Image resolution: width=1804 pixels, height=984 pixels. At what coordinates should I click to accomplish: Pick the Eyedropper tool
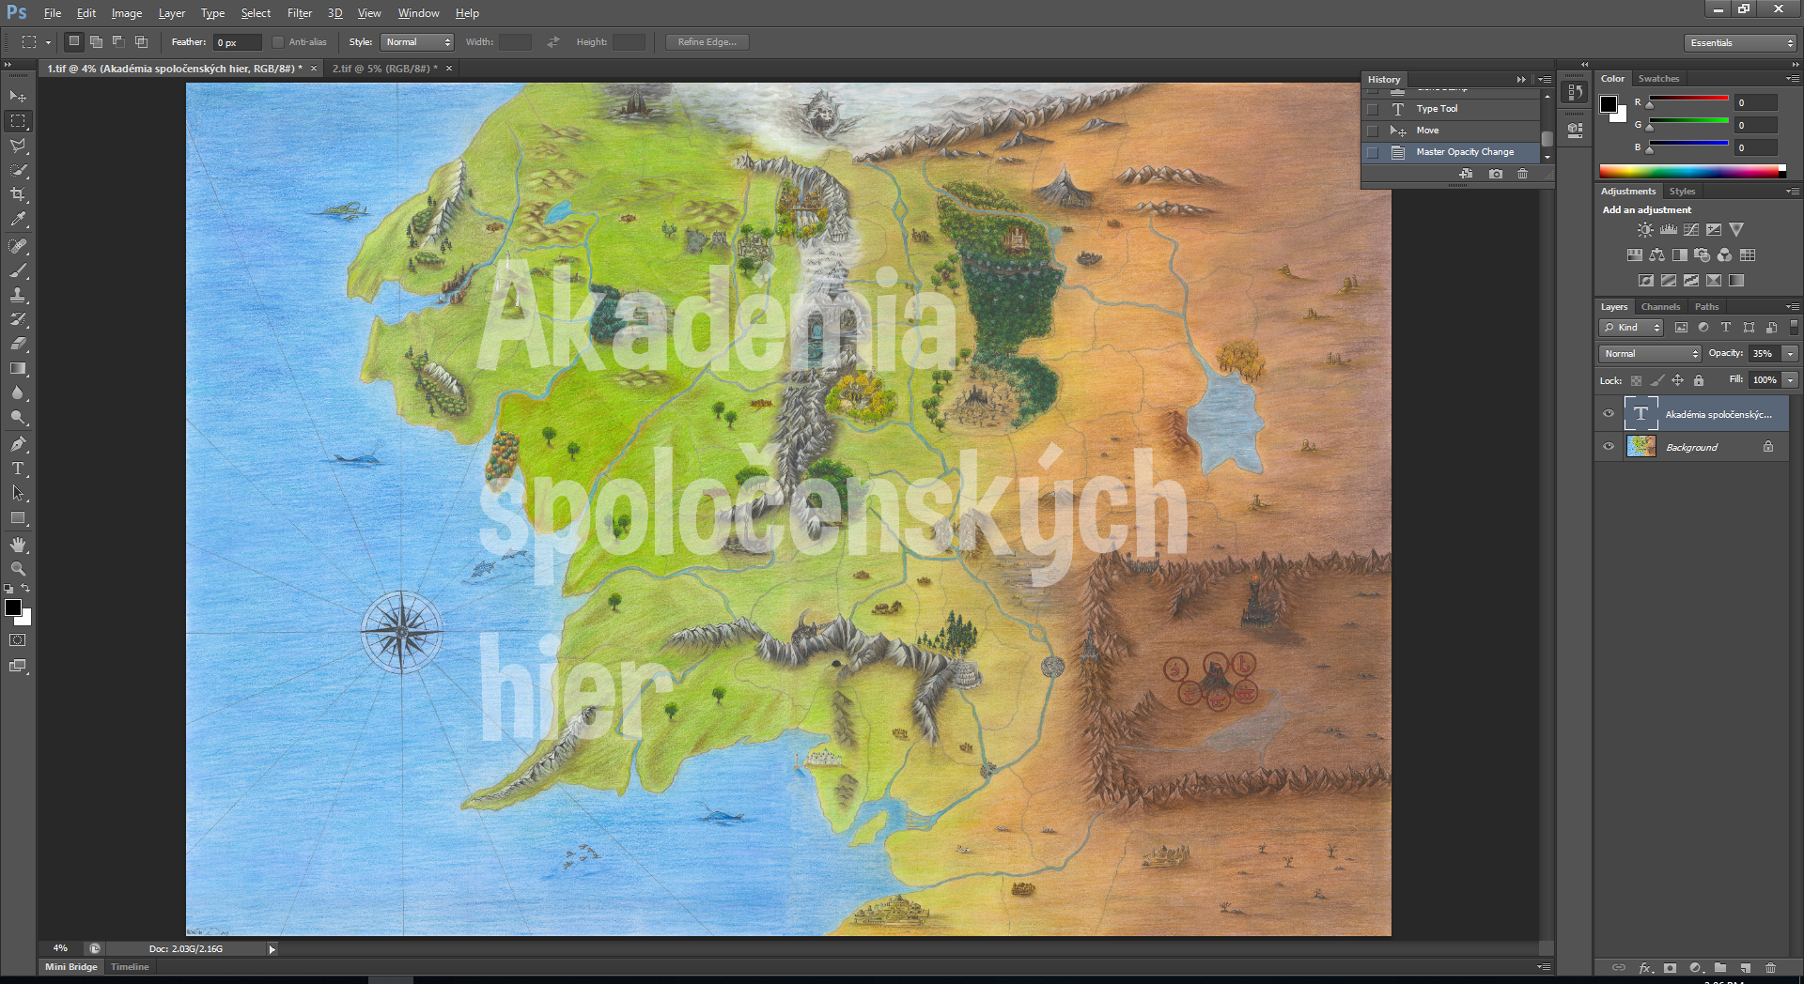pos(19,220)
